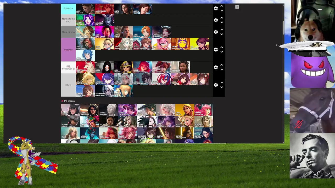Viewport: 335px width, 188px height.
Task: Select Amy Sonic image
Action: (161, 44)
